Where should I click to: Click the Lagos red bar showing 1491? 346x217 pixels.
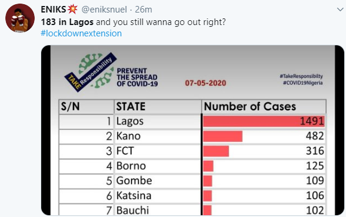point(264,121)
